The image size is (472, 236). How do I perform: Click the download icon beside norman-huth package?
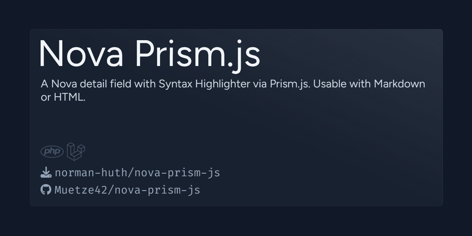[46, 172]
